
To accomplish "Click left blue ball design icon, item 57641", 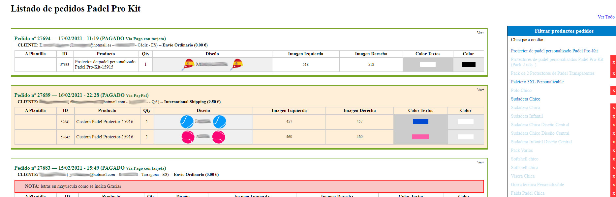I will tap(187, 122).
